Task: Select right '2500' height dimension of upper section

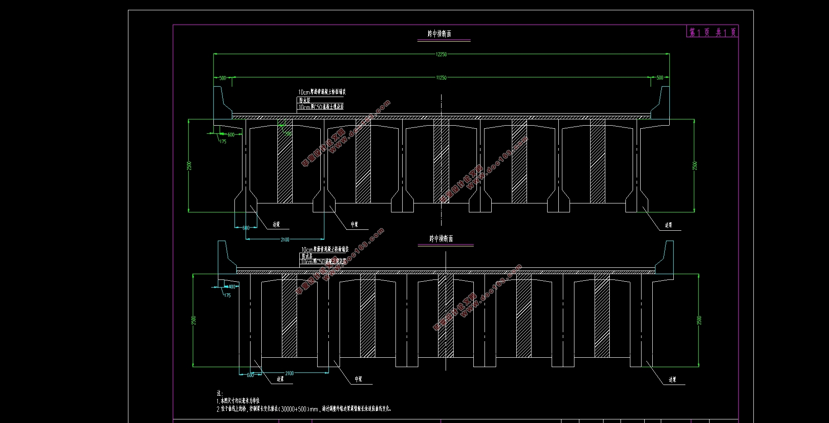Action: tap(695, 165)
